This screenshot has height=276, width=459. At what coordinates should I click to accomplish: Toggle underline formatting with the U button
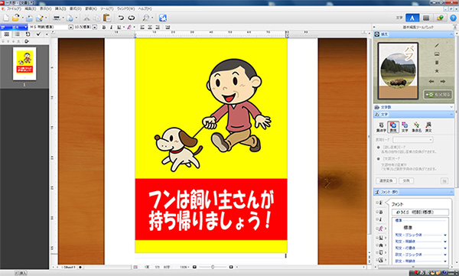[x=119, y=27]
